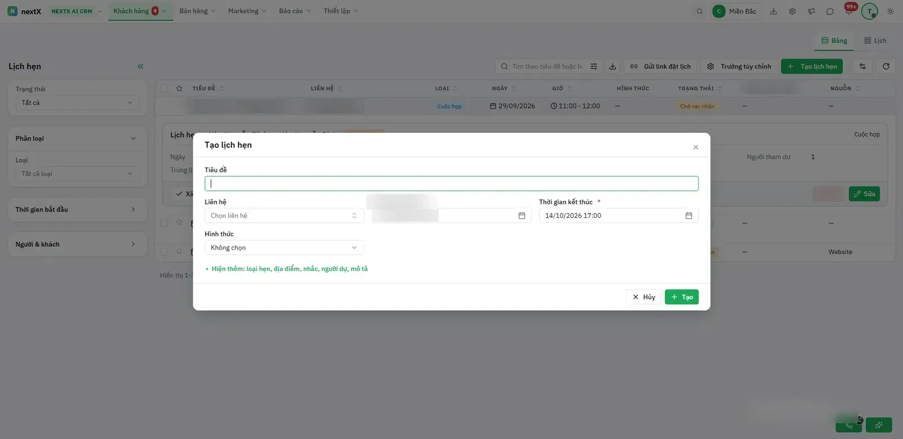Click the refresh icon beside Tạo lịch hẹn

pos(886,67)
